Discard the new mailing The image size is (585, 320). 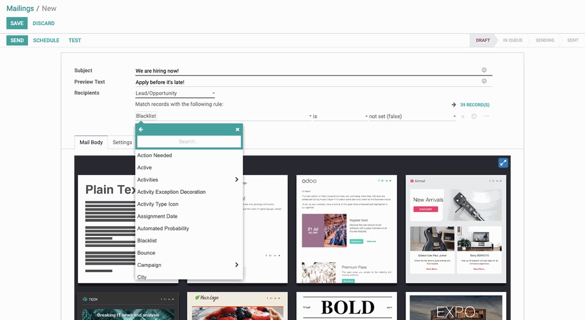43,23
